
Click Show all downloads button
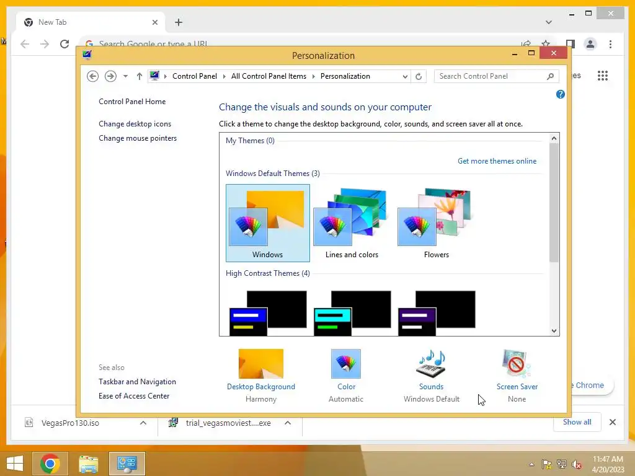pos(577,422)
